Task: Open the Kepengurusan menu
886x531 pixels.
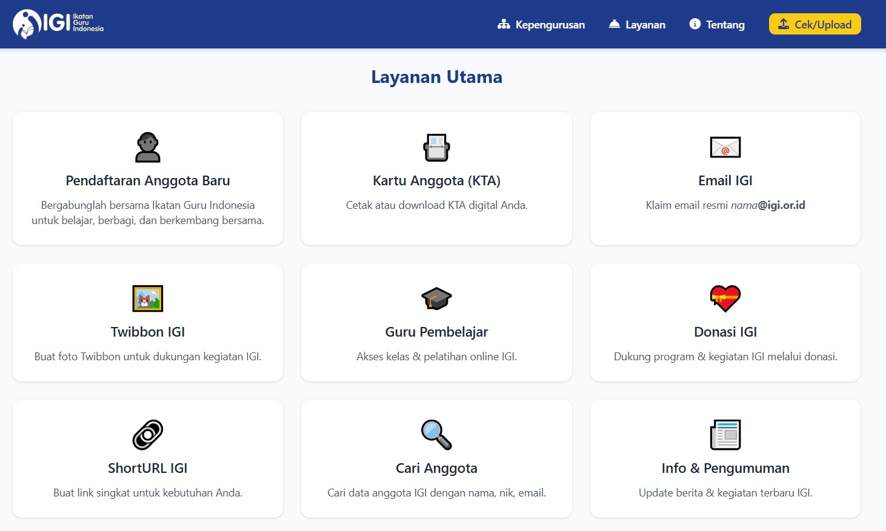Action: 541,25
